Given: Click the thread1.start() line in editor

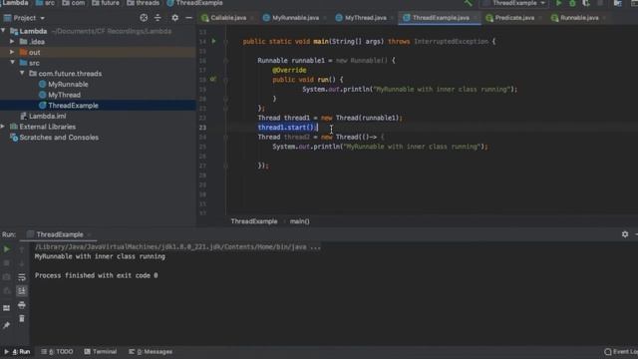Looking at the screenshot, I should pyautogui.click(x=287, y=128).
